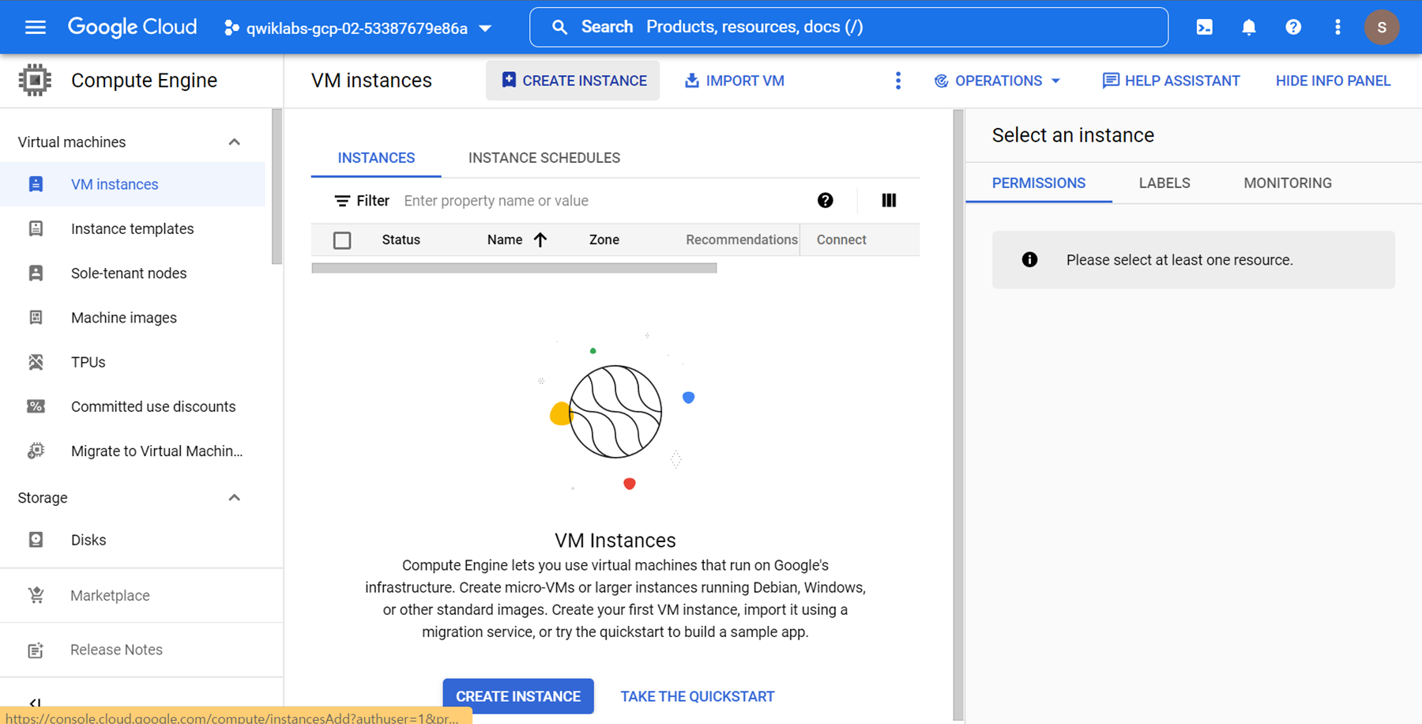The image size is (1422, 724).
Task: Click the Google Cloud logo
Action: click(132, 27)
